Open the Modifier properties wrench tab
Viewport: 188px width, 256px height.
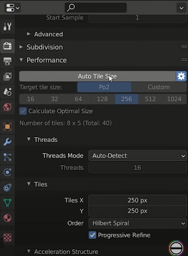[x=7, y=142]
